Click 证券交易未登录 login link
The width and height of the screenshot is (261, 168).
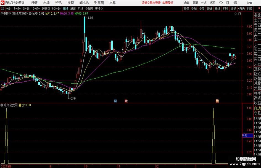coord(151,3)
